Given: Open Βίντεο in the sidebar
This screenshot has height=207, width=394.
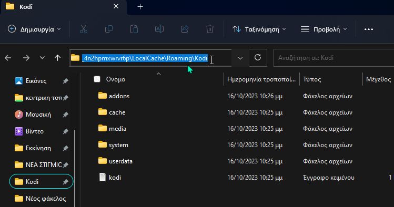Looking at the screenshot, I should [x=29, y=131].
